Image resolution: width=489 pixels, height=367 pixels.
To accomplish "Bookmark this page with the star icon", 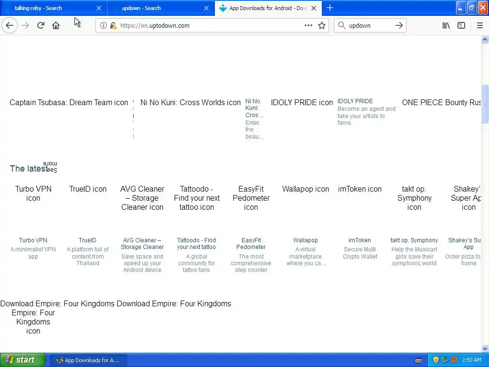I will (x=322, y=26).
